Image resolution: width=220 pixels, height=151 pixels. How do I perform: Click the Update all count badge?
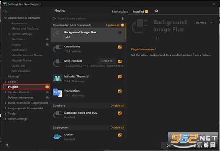122,25
